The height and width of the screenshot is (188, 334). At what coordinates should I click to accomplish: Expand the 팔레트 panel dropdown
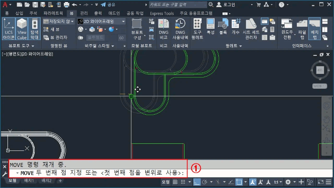pos(240,45)
